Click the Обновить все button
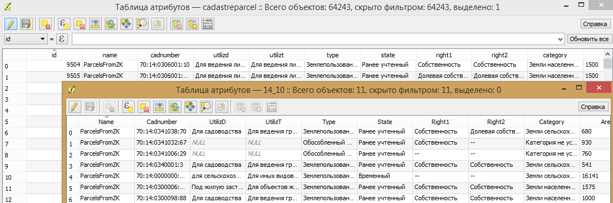The height and width of the screenshot is (203, 613). [589, 39]
